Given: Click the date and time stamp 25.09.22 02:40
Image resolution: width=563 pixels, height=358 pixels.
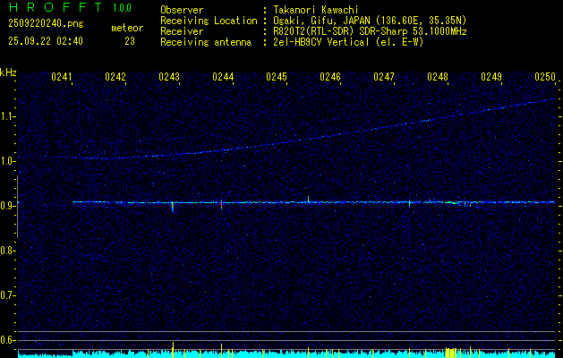Looking at the screenshot, I should coord(45,41).
